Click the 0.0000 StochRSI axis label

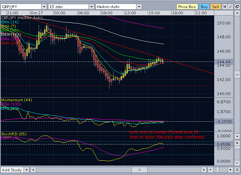point(224,161)
